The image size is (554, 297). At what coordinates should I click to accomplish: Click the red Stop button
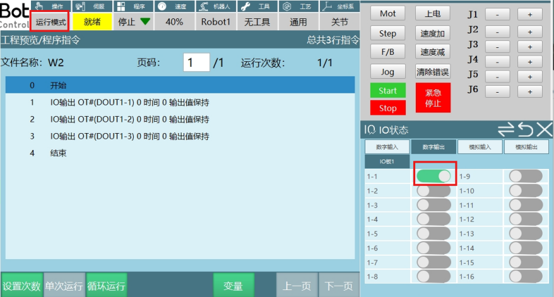tap(387, 108)
